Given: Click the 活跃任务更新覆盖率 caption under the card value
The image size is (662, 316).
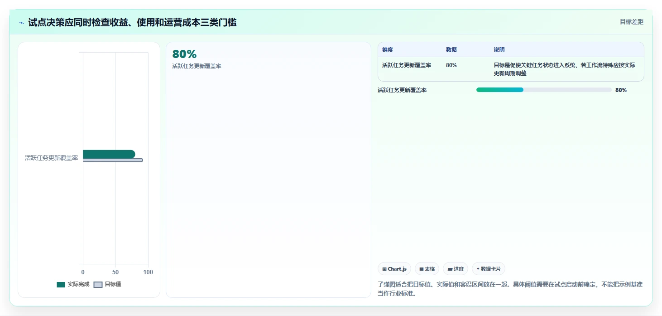Looking at the screenshot, I should (x=197, y=66).
